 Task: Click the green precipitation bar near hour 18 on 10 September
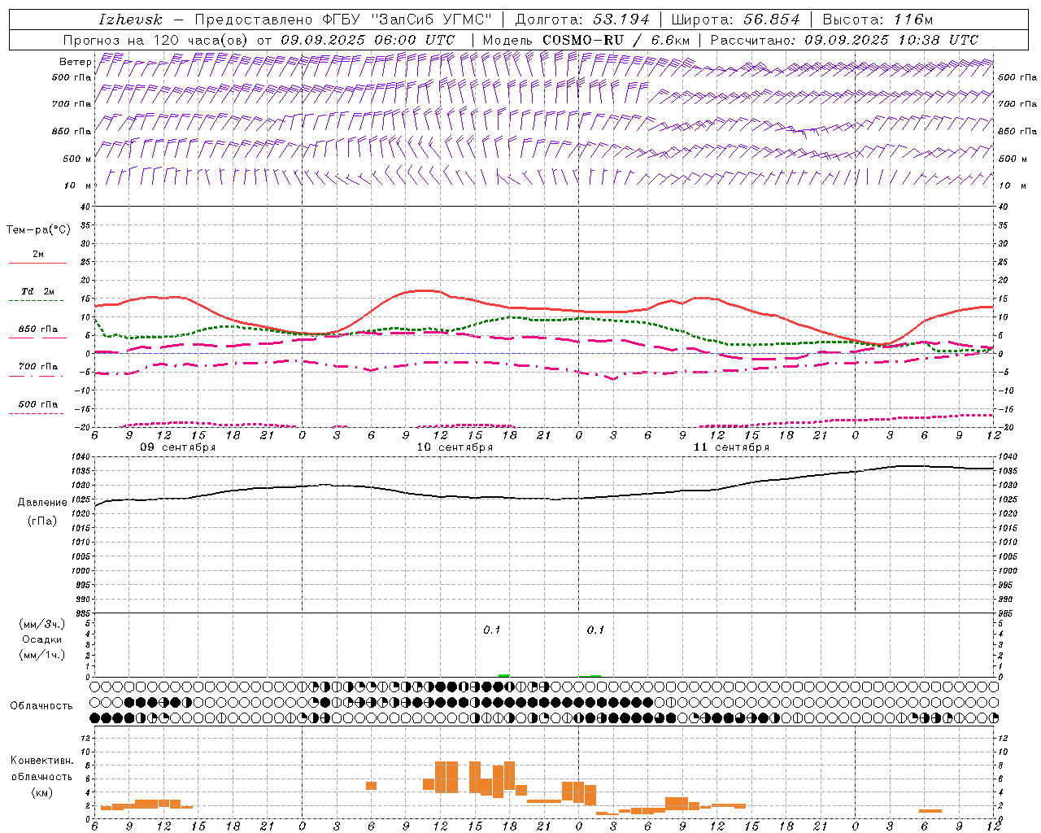click(x=504, y=675)
